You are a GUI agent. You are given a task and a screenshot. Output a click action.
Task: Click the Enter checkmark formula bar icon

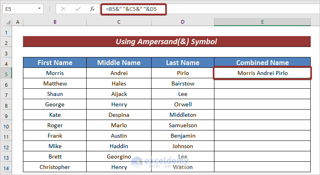pos(78,9)
